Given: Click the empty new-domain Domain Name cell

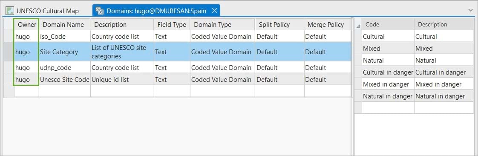Looking at the screenshot, I should tap(65, 91).
